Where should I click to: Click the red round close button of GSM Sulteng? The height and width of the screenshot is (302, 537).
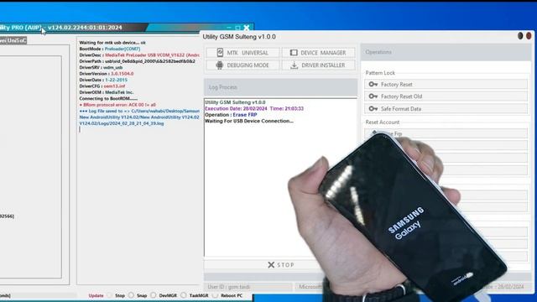click(529, 35)
